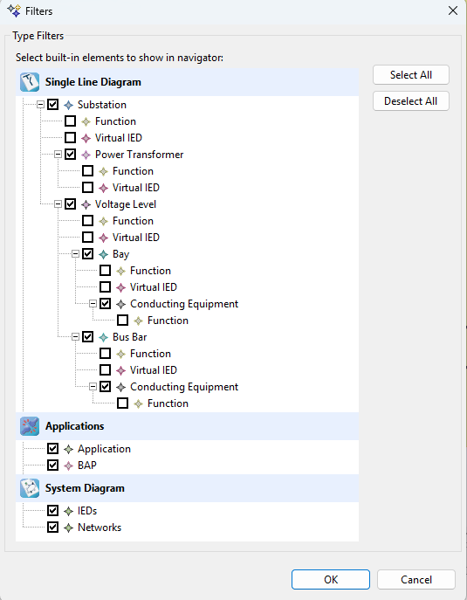Viewport: 467px width, 600px height.
Task: Click the Deselect All button
Action: (x=411, y=101)
